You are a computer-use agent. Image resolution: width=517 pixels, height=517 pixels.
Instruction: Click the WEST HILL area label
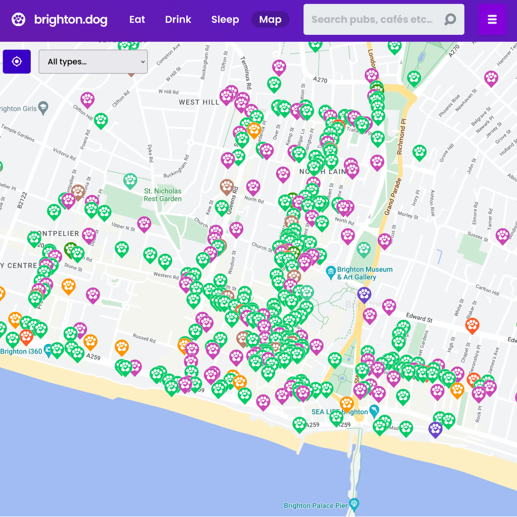[199, 102]
